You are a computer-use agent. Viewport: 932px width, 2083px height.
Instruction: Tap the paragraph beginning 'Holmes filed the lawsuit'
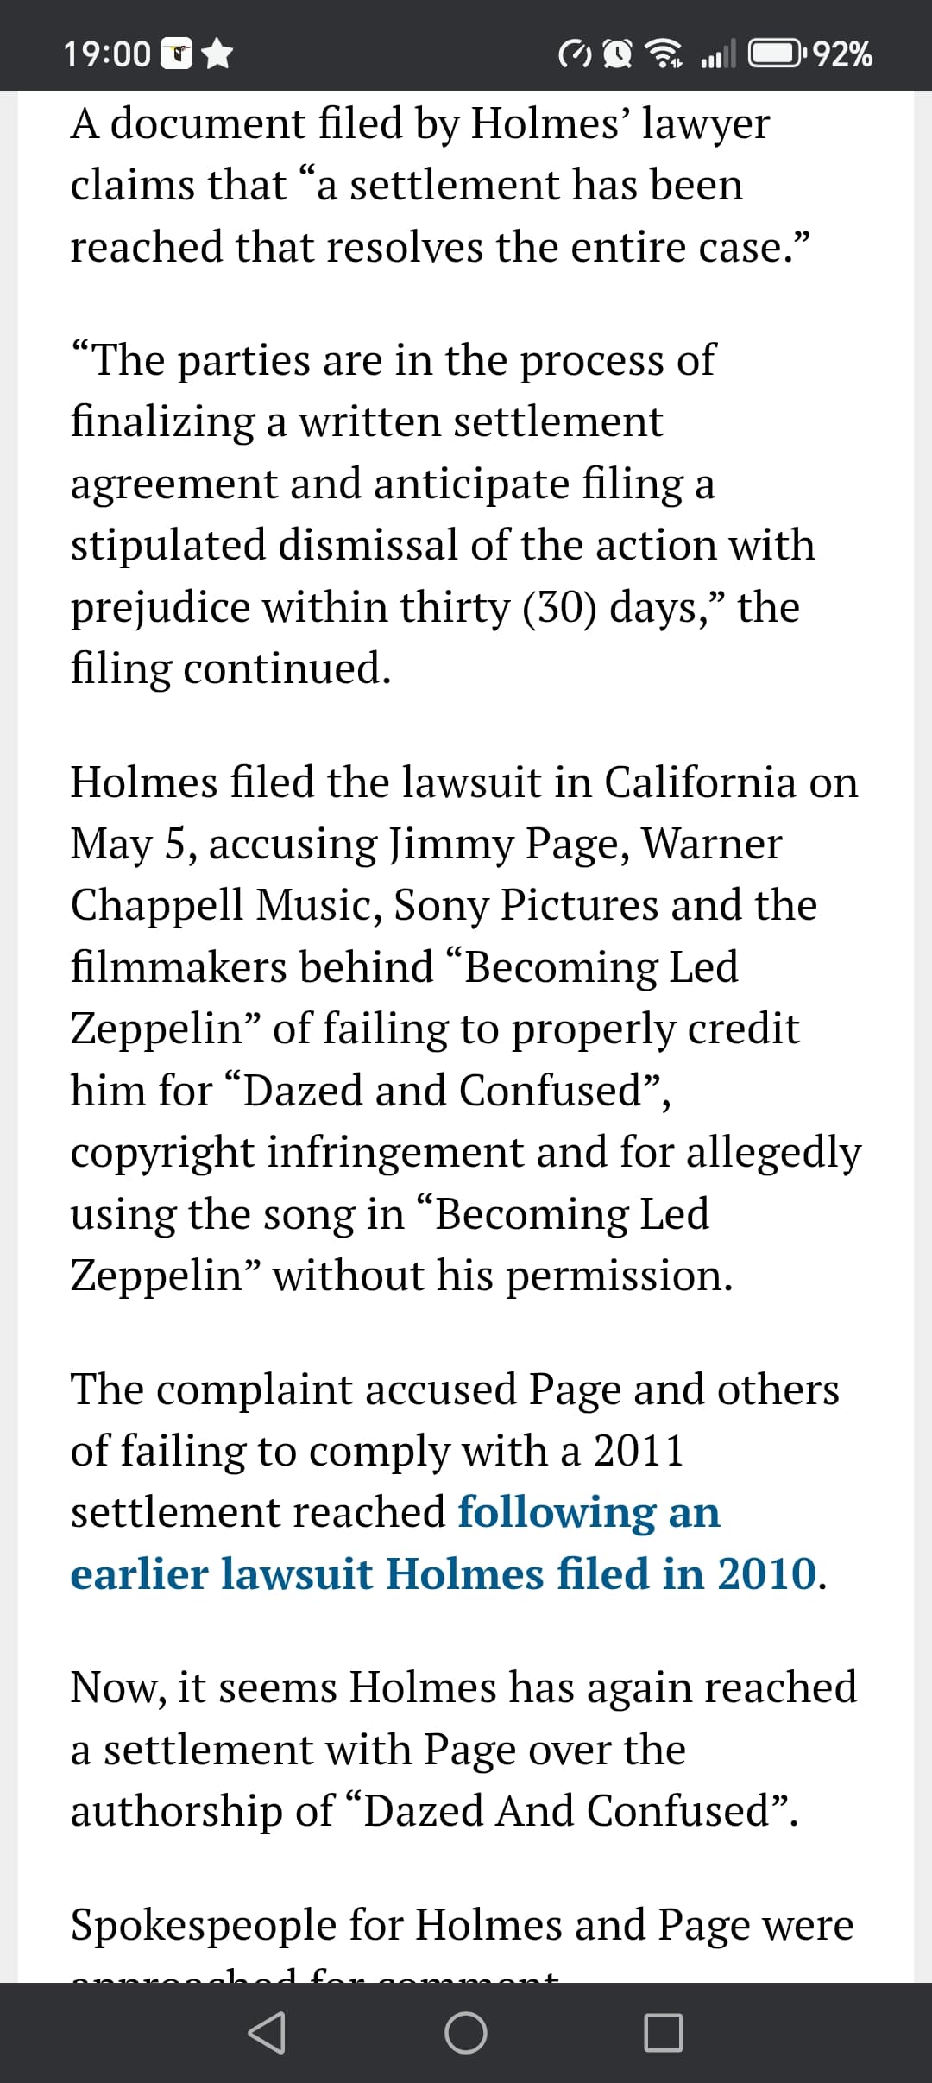(466, 1028)
